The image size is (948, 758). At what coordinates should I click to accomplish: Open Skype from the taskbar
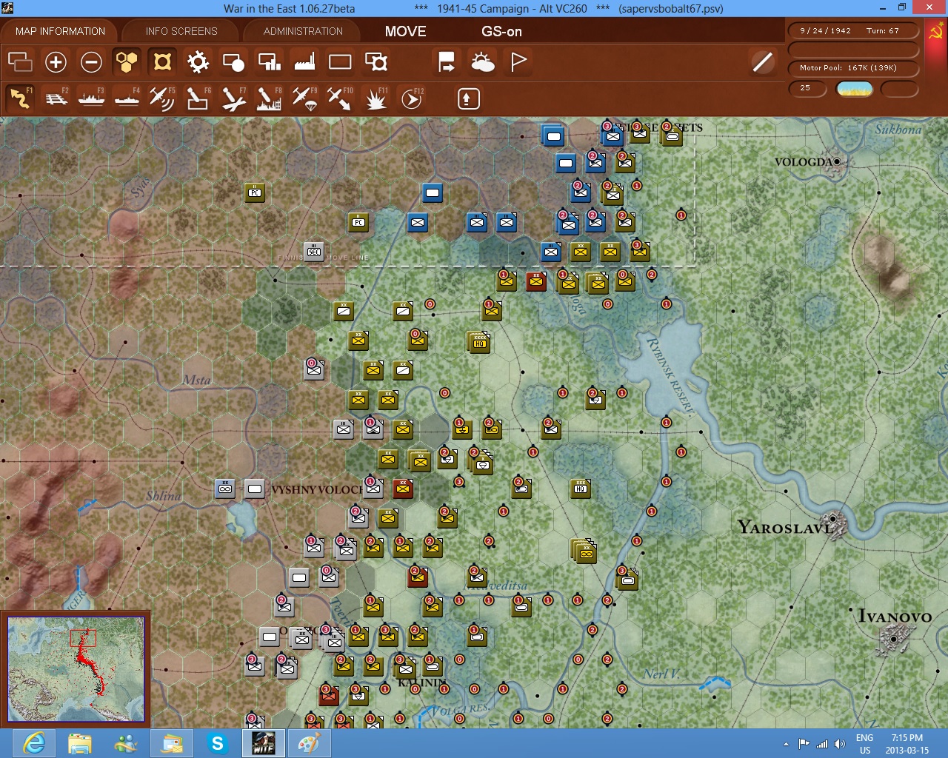tap(217, 742)
